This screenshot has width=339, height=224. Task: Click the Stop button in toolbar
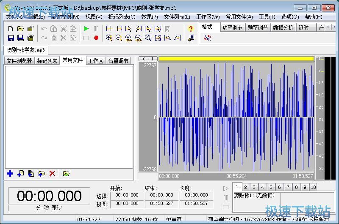pyautogui.click(x=86, y=38)
